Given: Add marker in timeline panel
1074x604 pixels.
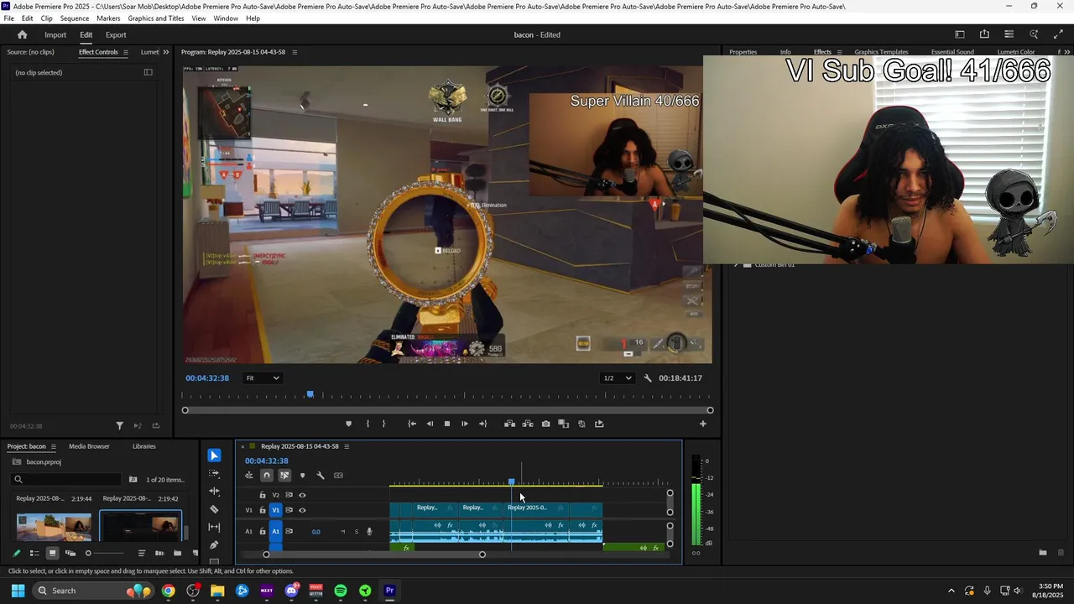Looking at the screenshot, I should coord(302,476).
